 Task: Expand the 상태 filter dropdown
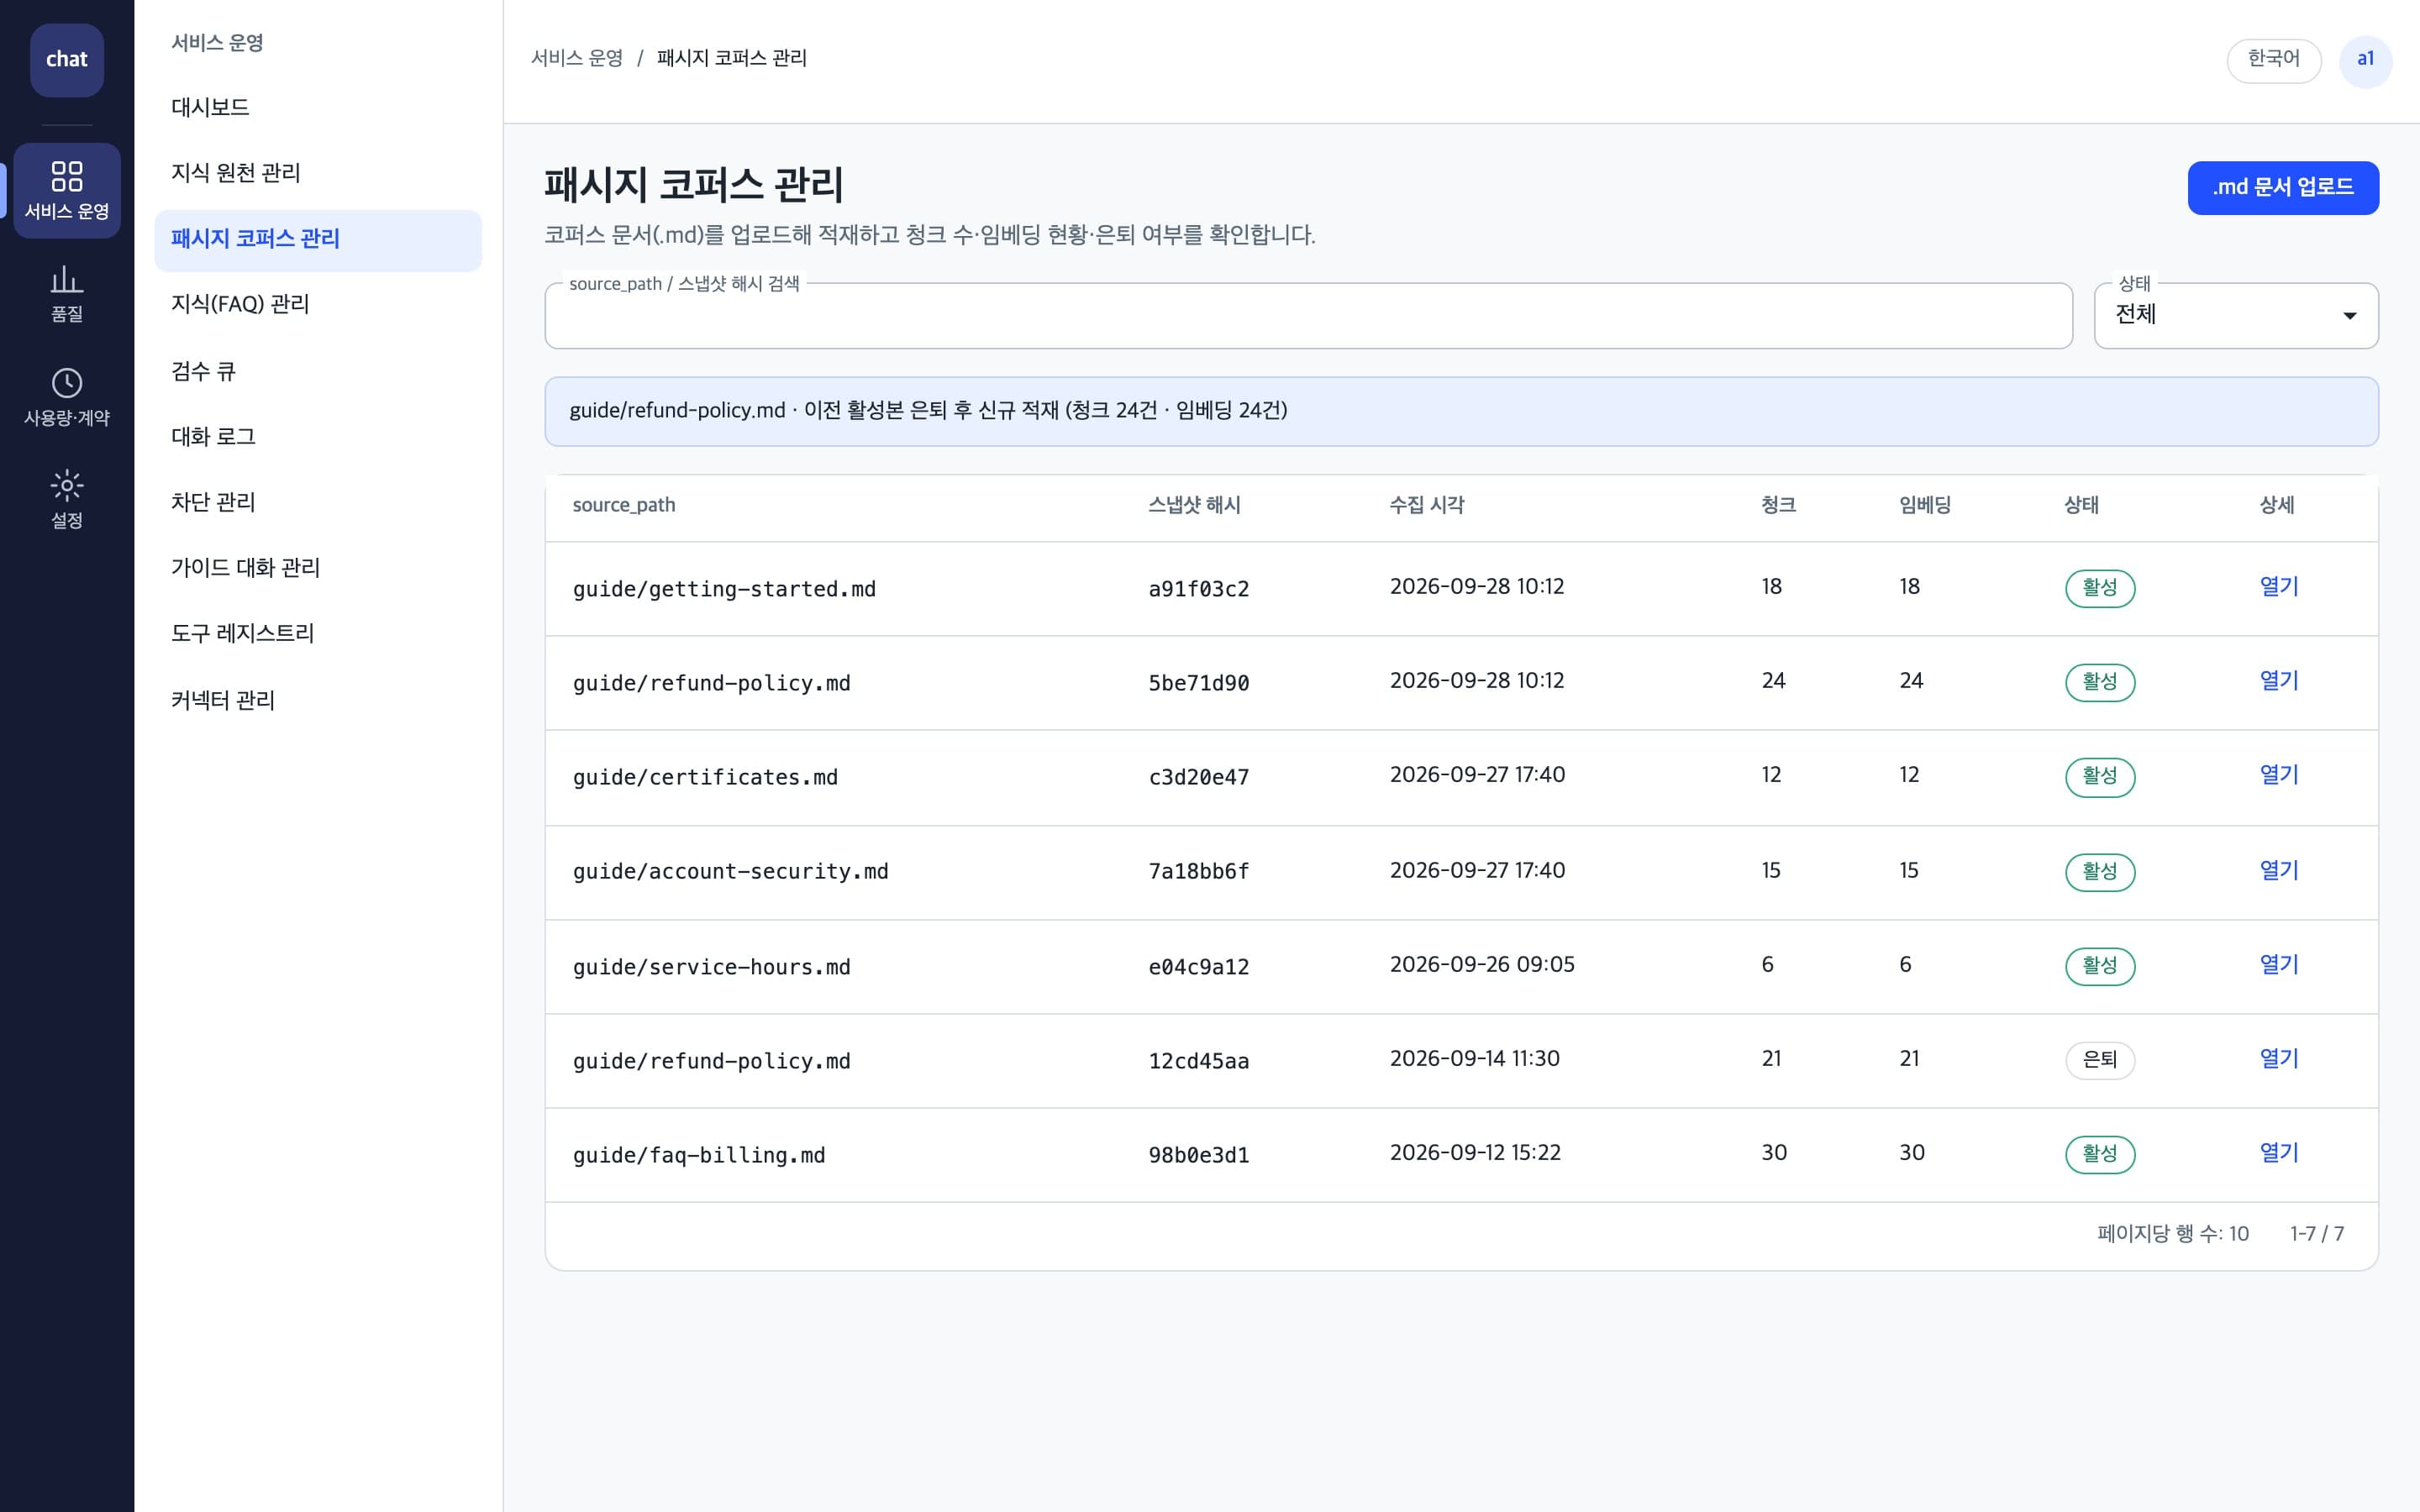tap(2236, 315)
